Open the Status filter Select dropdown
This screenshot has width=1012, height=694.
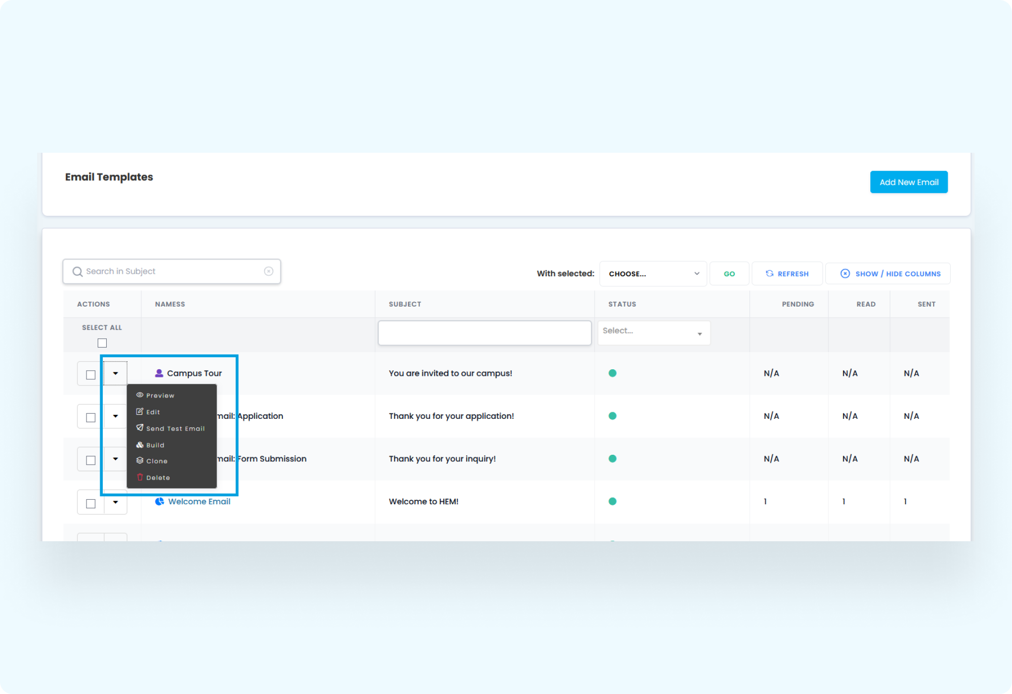[x=653, y=333]
